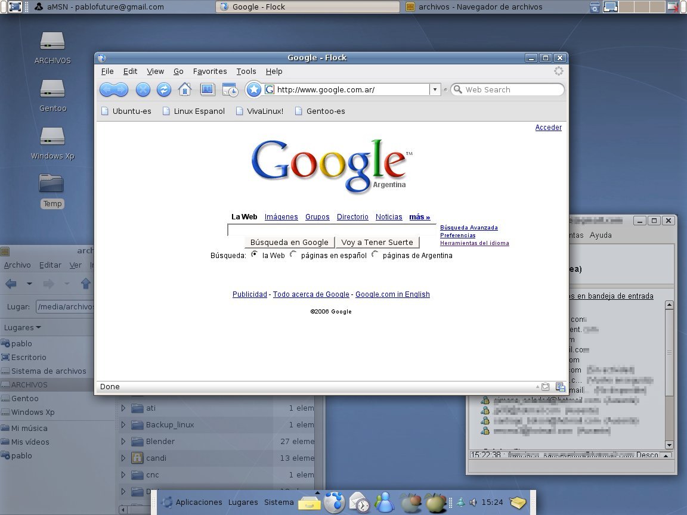Click the Lugar path field in file browser
This screenshot has height=515, width=687.
65,306
